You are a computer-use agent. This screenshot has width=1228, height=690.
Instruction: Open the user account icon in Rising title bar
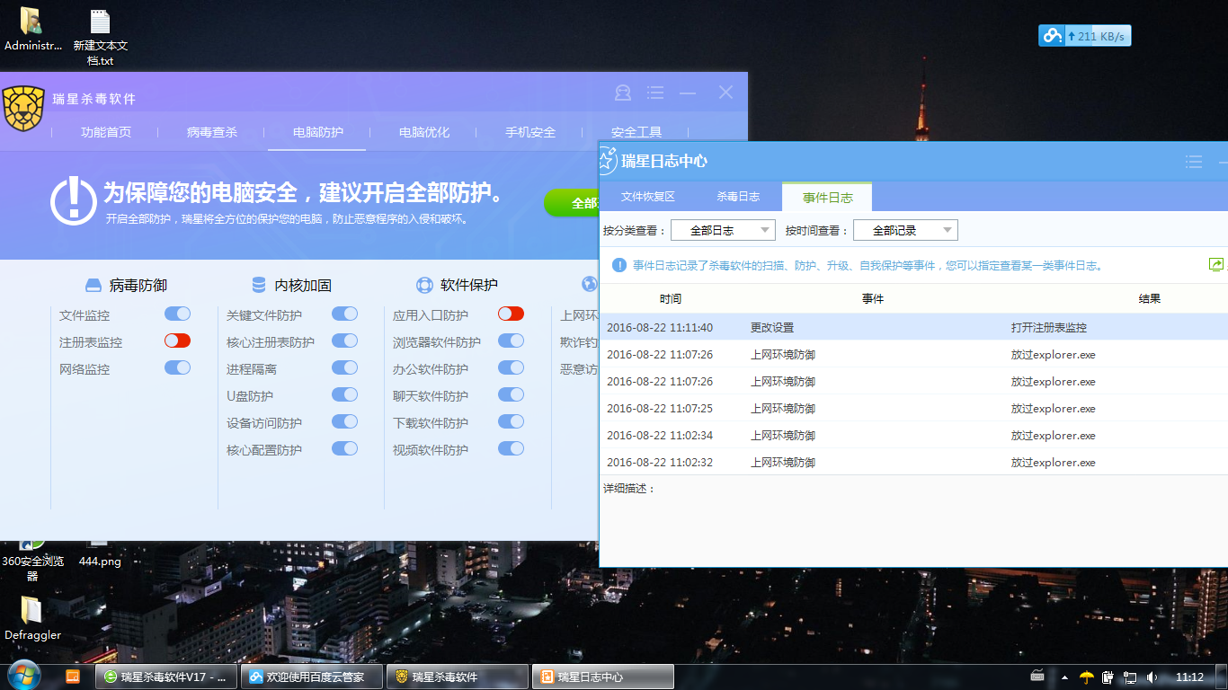point(622,93)
